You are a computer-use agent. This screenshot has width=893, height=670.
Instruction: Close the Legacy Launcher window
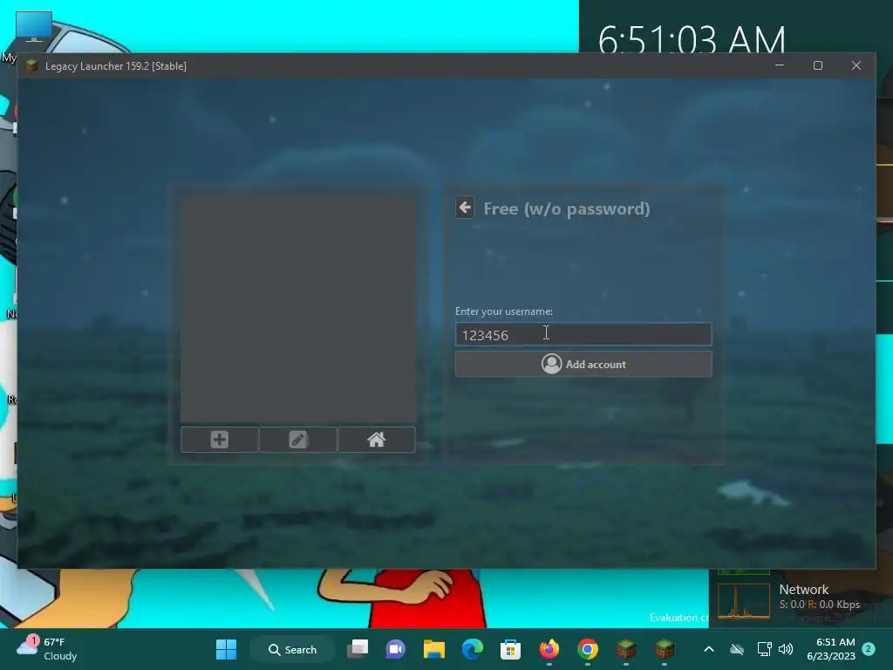tap(856, 65)
